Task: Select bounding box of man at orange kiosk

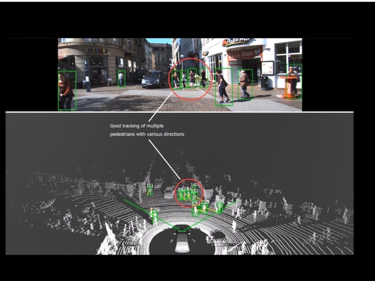Action: click(294, 81)
